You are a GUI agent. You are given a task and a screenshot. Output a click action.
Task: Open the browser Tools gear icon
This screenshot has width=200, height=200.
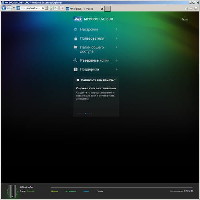click(x=196, y=8)
